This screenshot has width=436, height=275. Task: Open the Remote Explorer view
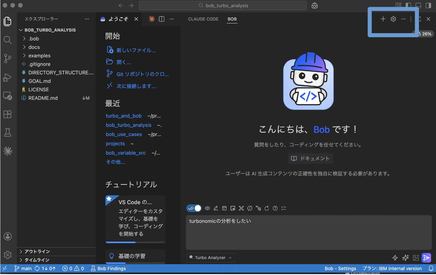(x=8, y=96)
